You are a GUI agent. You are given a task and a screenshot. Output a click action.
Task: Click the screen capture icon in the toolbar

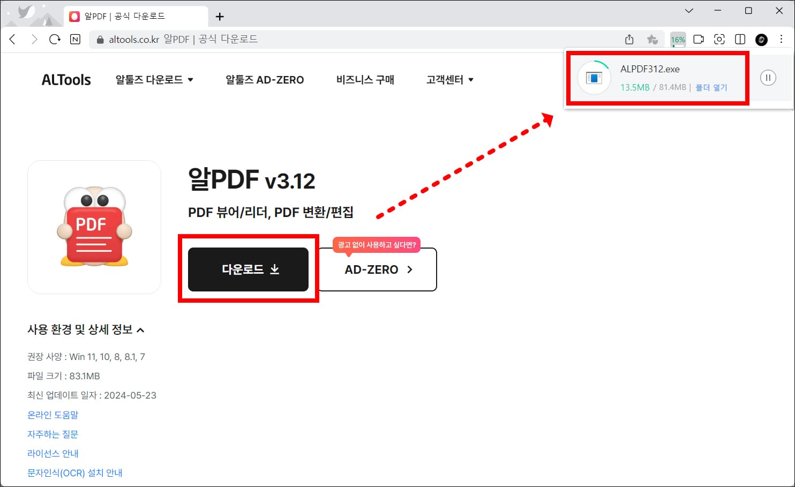point(719,39)
